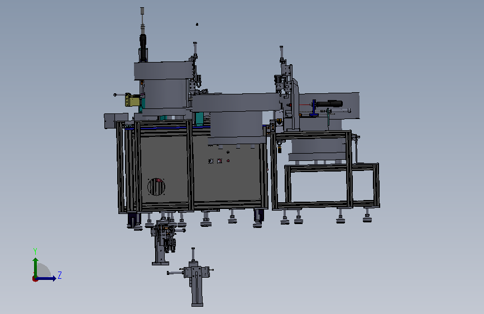Select the blue T-shaped bracket on the right assembly

(x=314, y=108)
